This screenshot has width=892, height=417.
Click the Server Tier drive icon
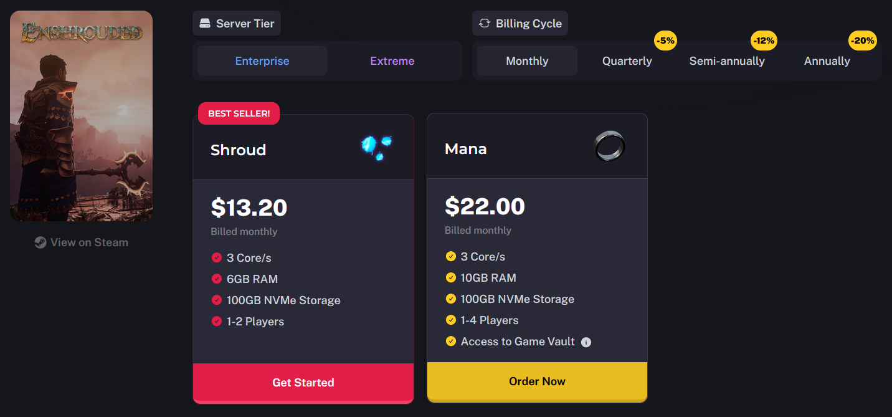pyautogui.click(x=205, y=24)
